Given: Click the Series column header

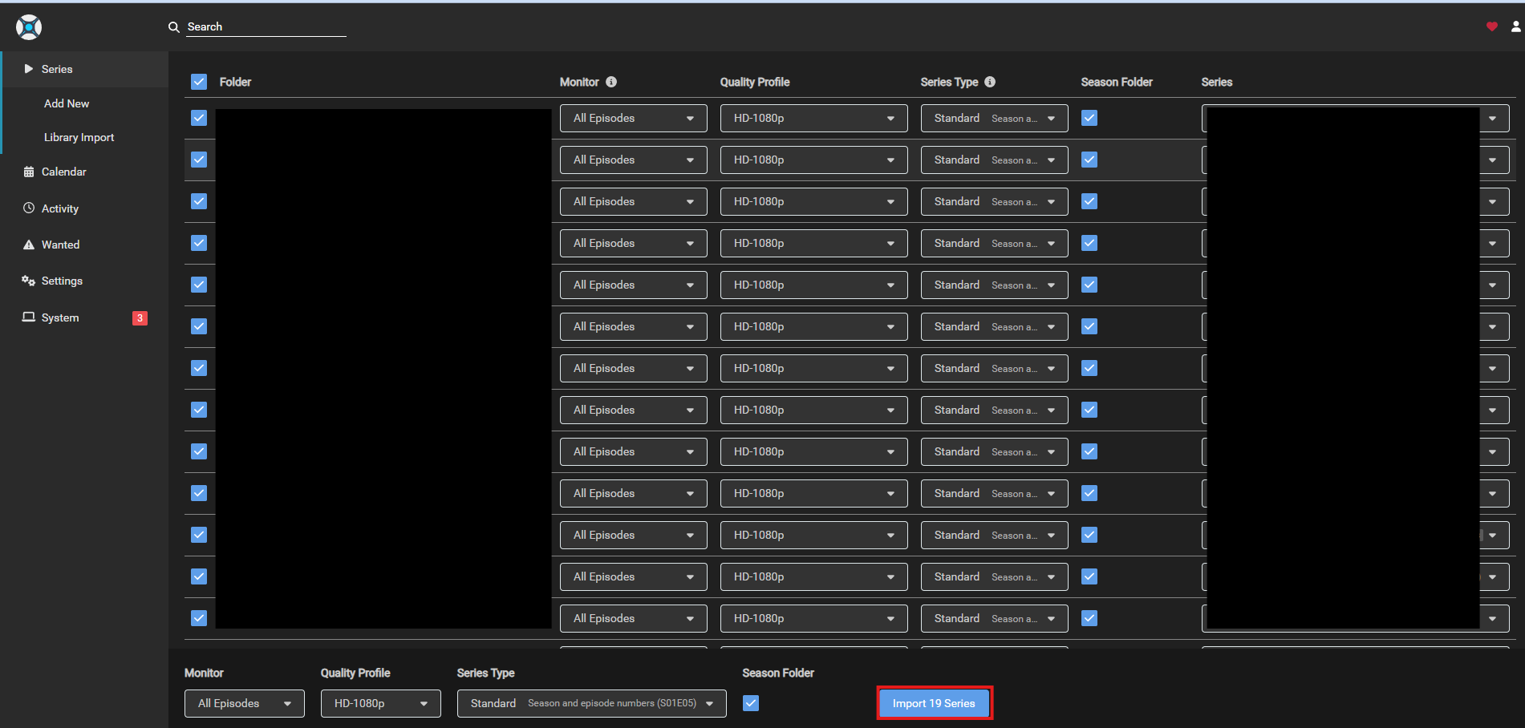Looking at the screenshot, I should tap(1217, 82).
